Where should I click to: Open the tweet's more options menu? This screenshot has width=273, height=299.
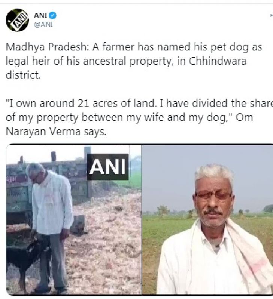point(271,15)
